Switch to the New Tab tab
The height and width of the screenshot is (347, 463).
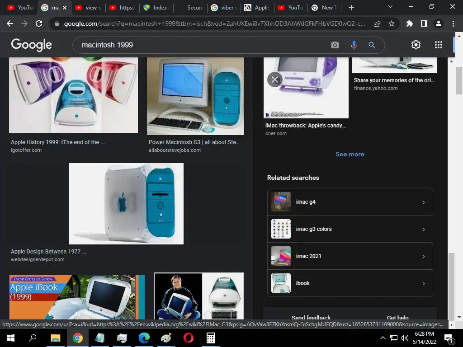pos(324,8)
